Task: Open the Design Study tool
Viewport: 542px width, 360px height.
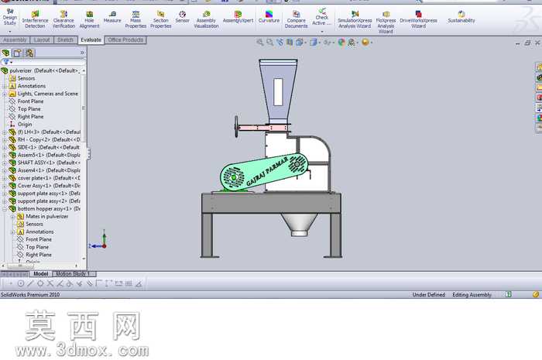Action: coord(9,17)
